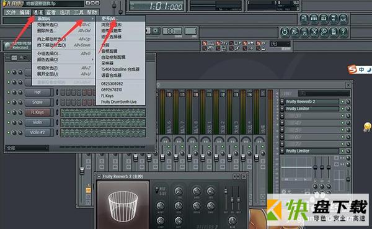Toggle Fruity Reeverb 2 slot enable LED
The height and width of the screenshot is (229, 372).
[x=343, y=102]
